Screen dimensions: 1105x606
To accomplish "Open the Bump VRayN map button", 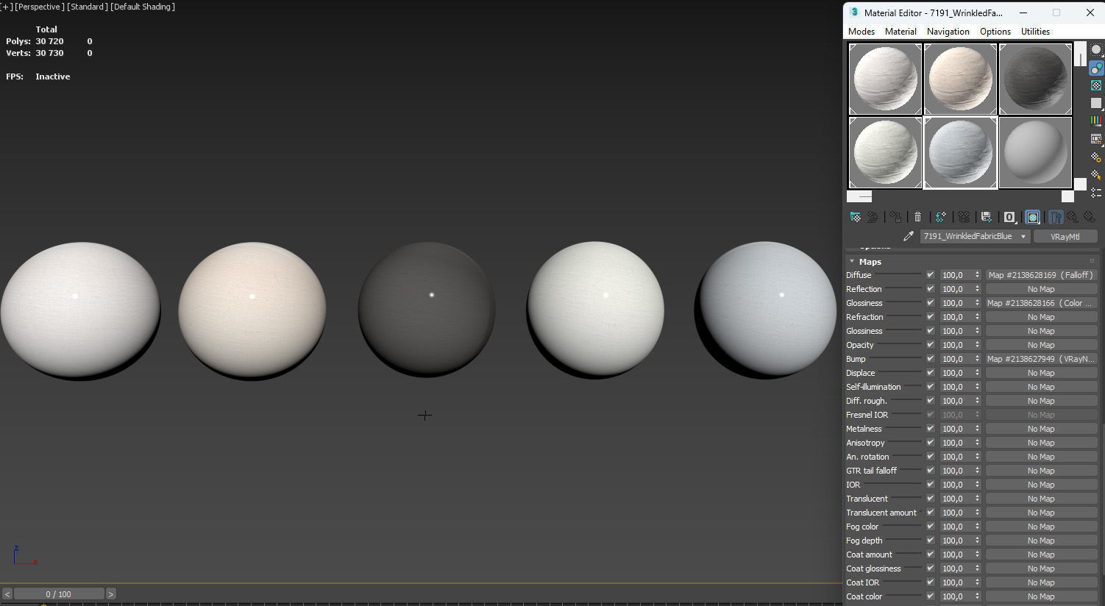I will [1041, 359].
